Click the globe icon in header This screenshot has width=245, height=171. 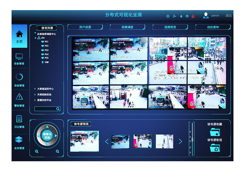pos(187,16)
